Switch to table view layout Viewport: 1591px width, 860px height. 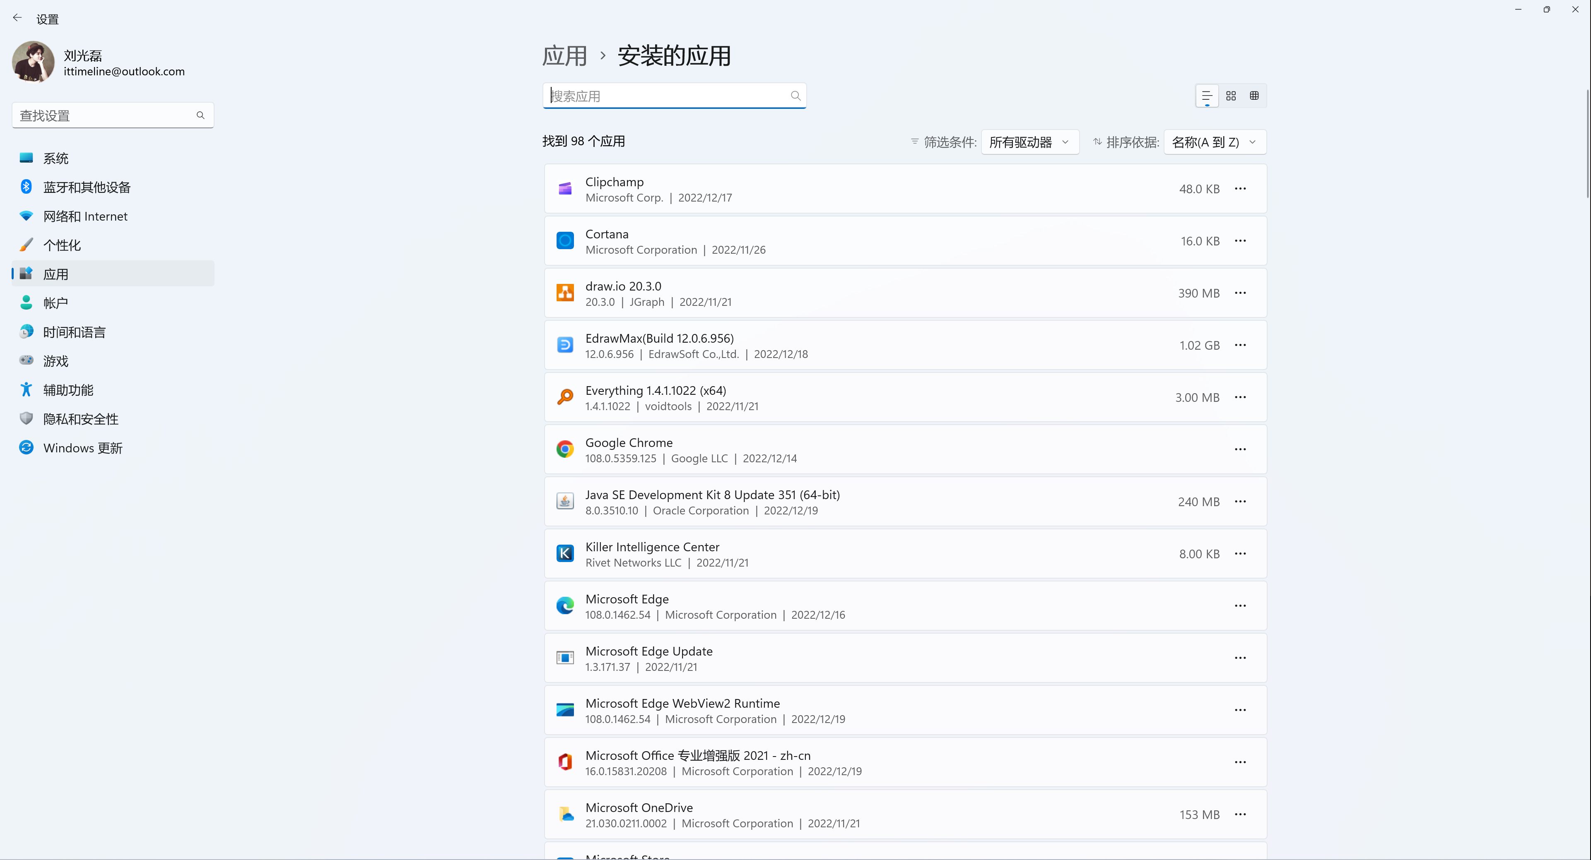(1254, 96)
